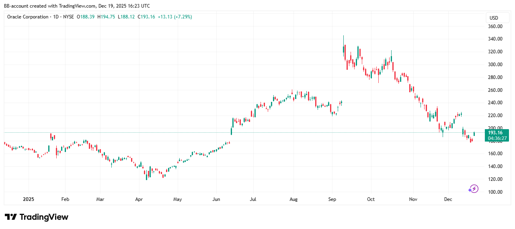
Task: Click the purple lightning bolt icon
Action: click(x=474, y=189)
